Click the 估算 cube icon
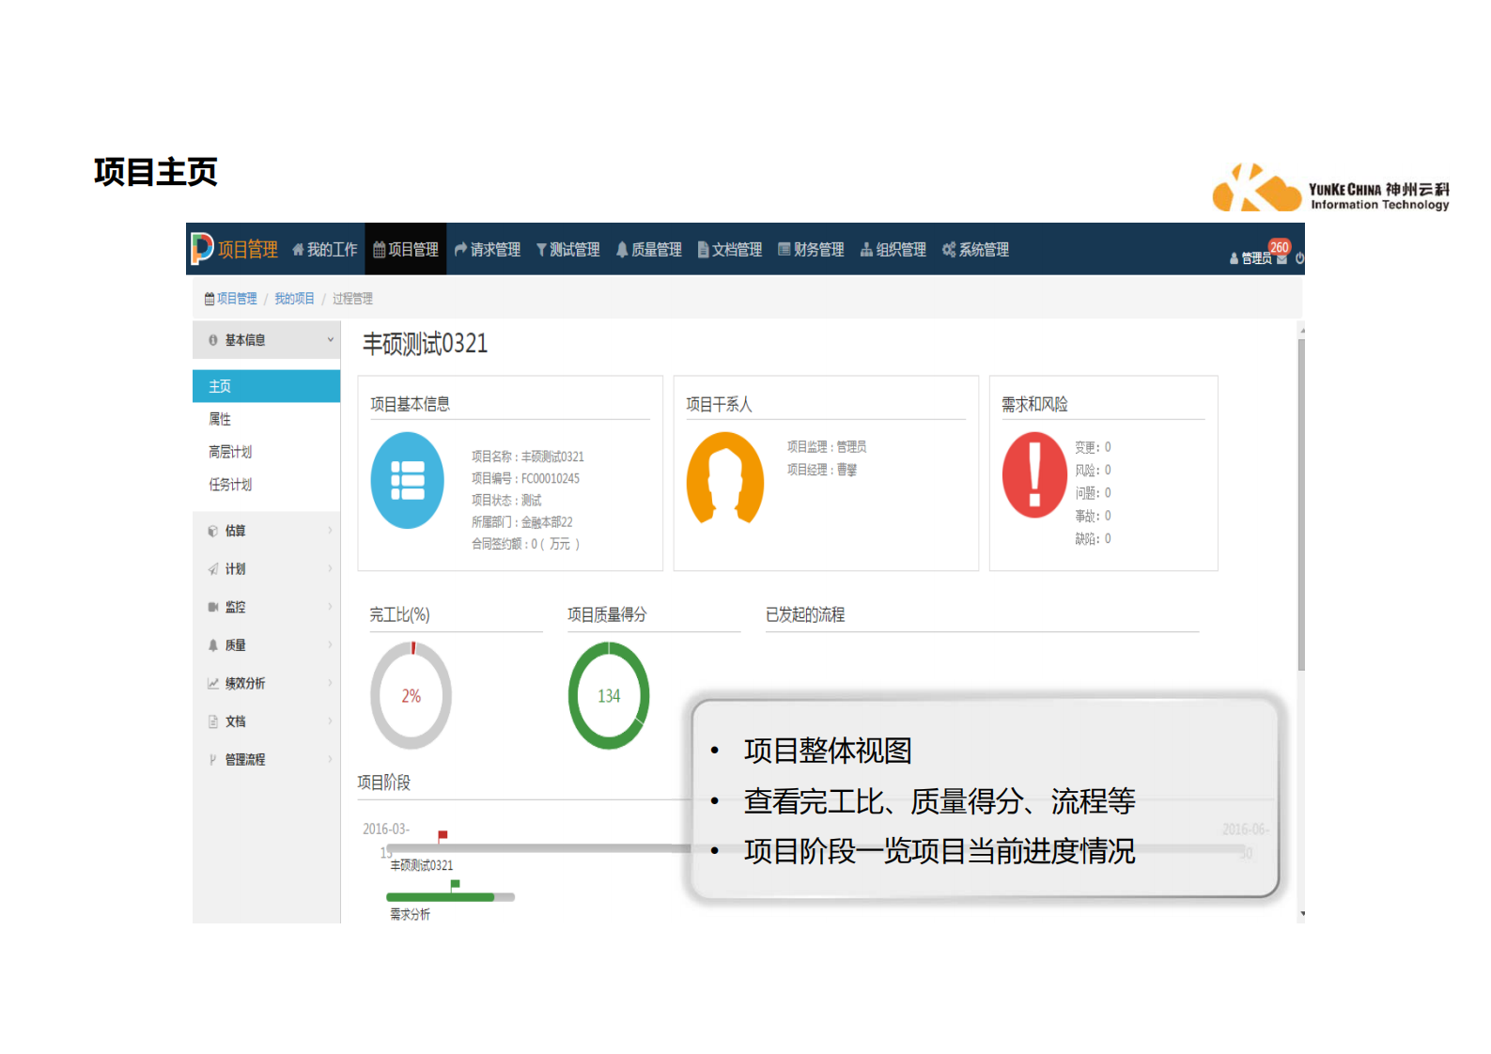1491x1054 pixels. (x=213, y=531)
